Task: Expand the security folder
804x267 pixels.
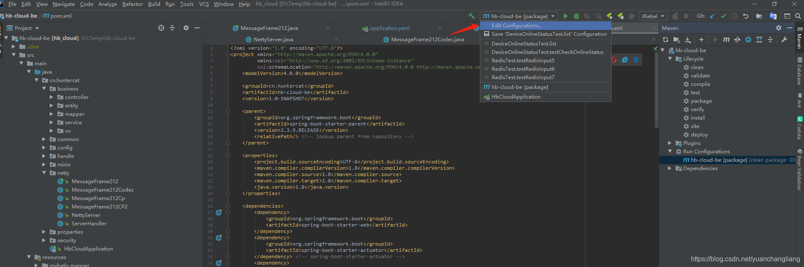Action: [44, 240]
